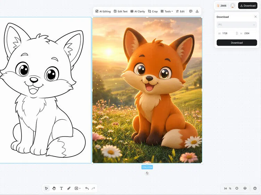
Task: Select the colored fox image
Action: point(147,90)
